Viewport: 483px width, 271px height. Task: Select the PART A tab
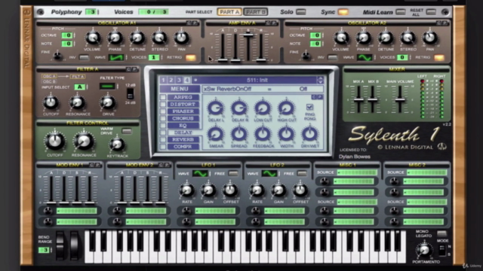coord(229,12)
